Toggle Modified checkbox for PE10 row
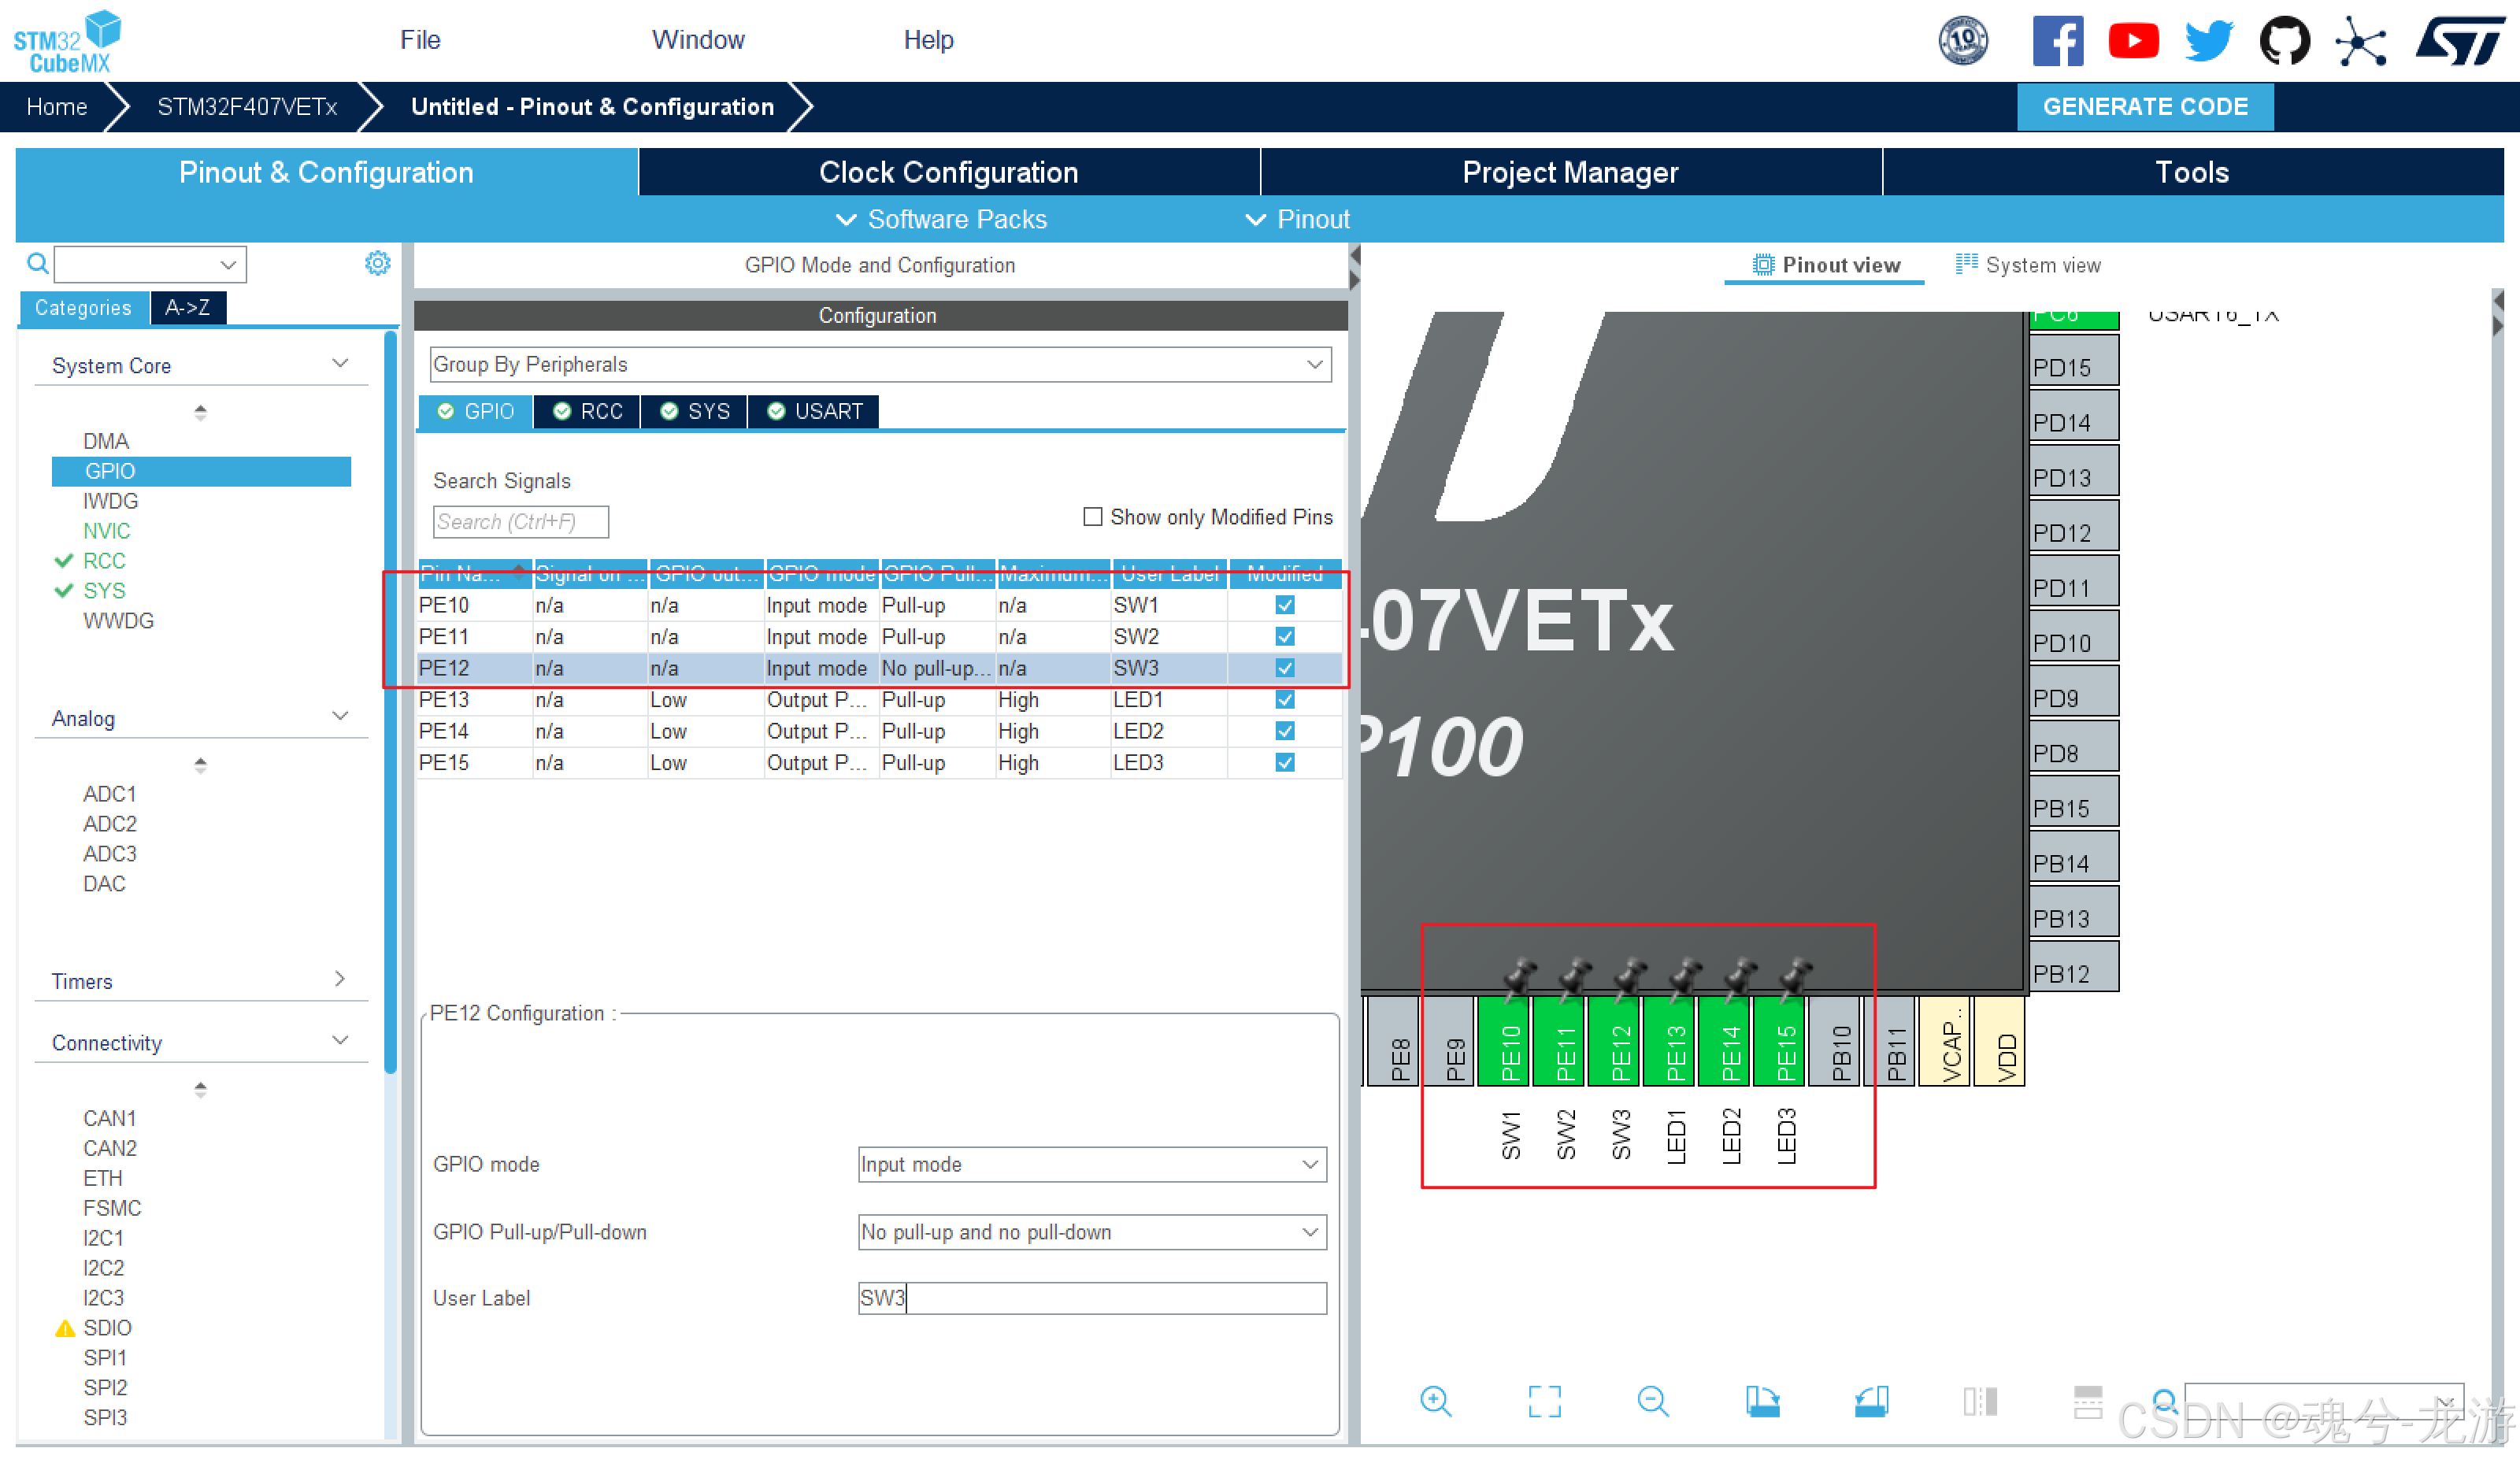The width and height of the screenshot is (2520, 1463). click(x=1285, y=605)
